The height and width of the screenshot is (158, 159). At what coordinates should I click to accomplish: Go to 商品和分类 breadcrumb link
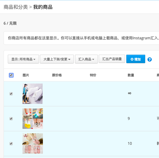[x=16, y=7]
